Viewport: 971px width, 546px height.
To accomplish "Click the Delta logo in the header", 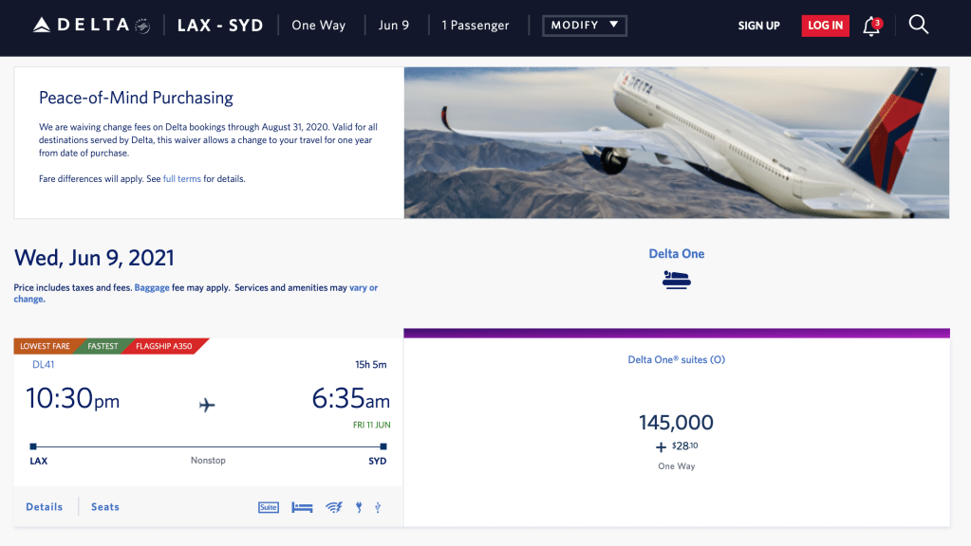I will click(91, 26).
